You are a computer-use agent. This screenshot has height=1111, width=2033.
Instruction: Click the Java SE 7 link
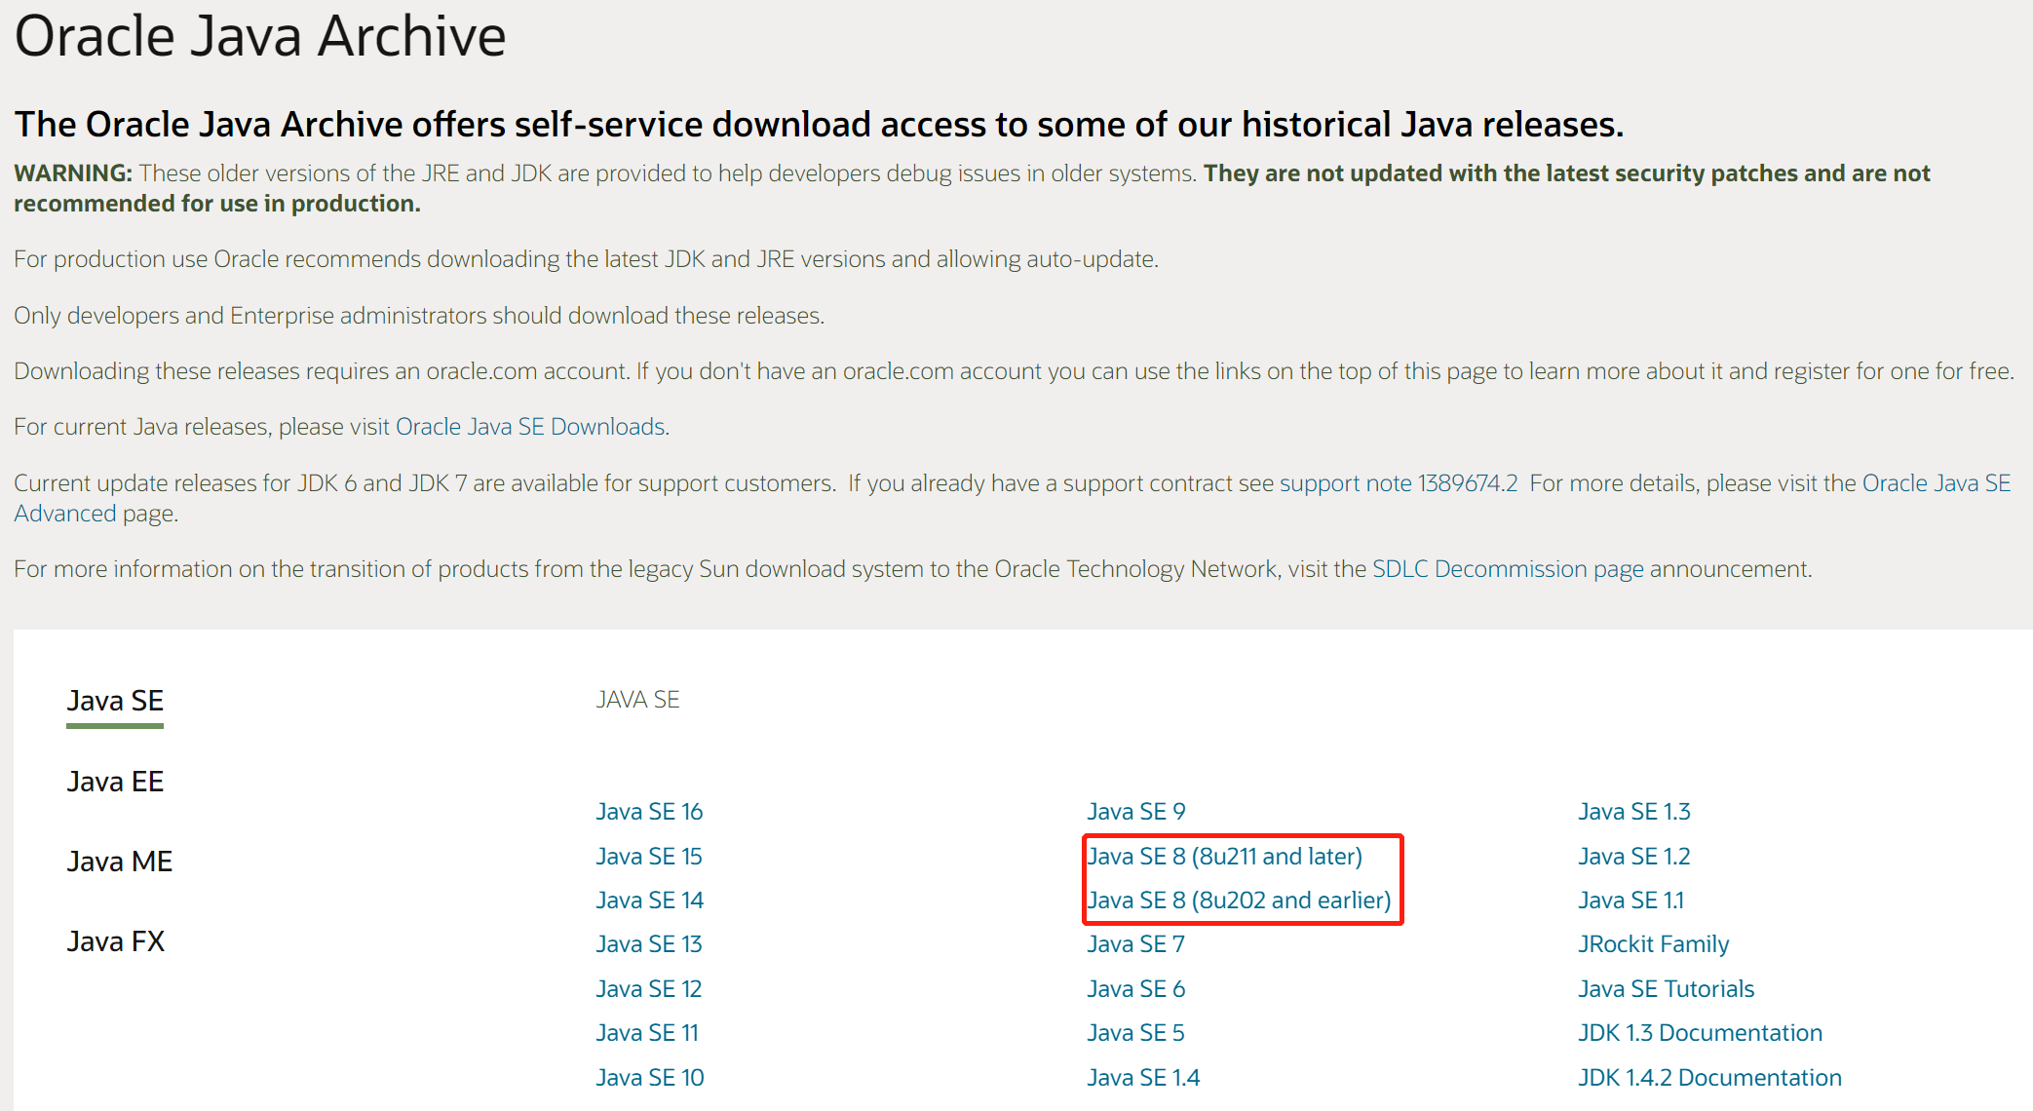click(1135, 944)
